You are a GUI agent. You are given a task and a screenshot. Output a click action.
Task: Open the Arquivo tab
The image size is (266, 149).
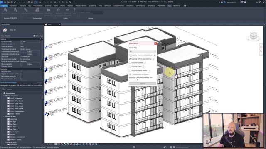4,6
